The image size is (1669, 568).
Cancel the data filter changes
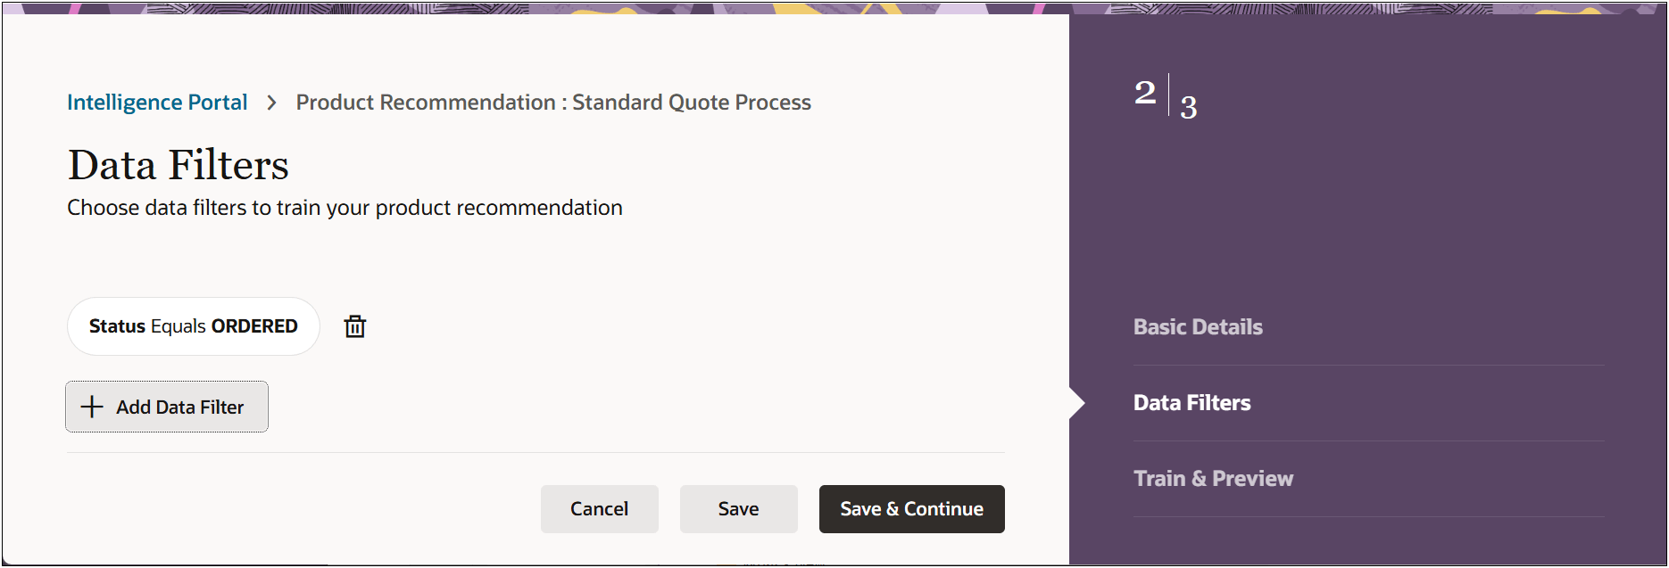click(x=600, y=509)
